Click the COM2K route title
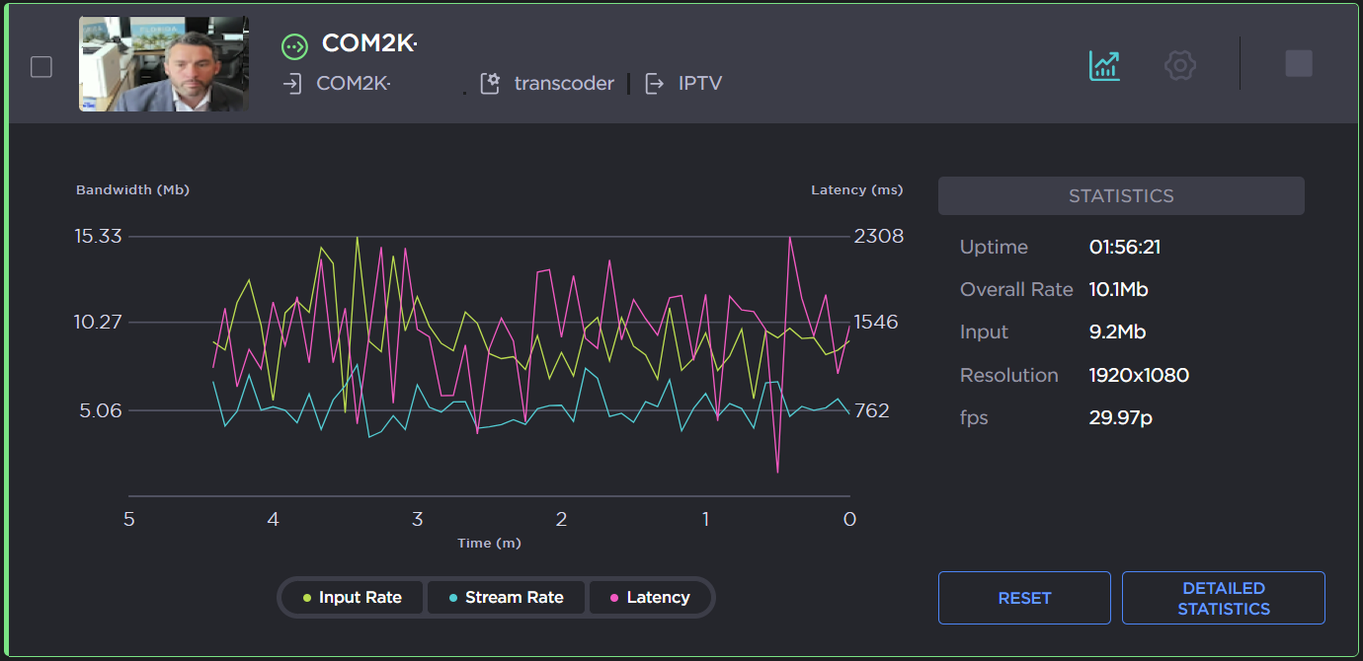 pyautogui.click(x=369, y=44)
